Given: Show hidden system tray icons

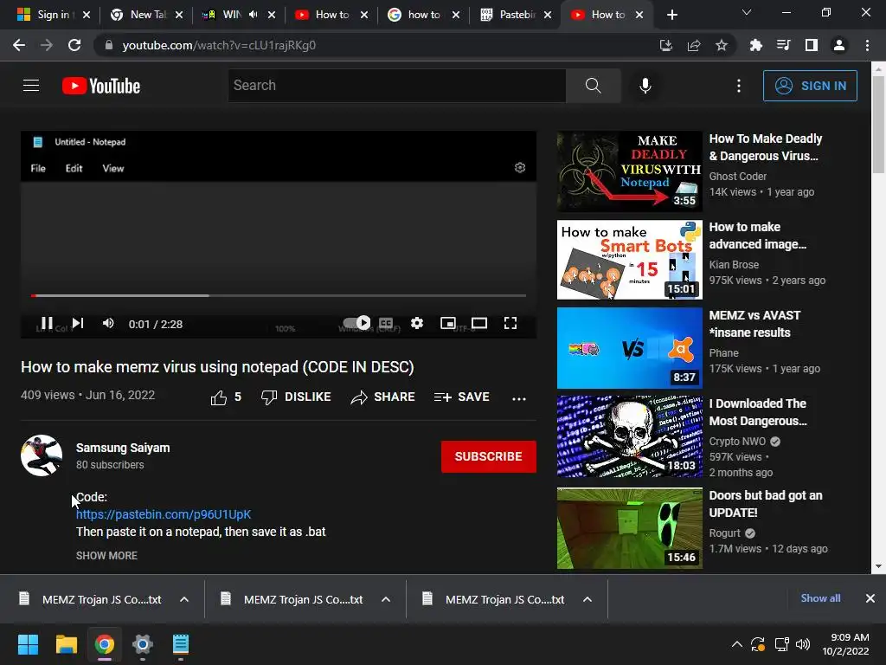Looking at the screenshot, I should point(737,644).
